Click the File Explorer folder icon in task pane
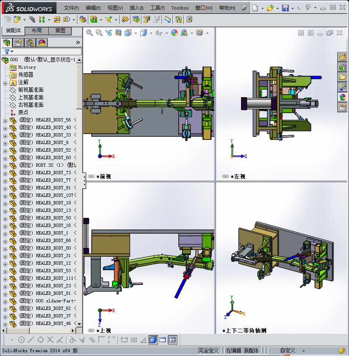Image resolution: width=349 pixels, height=356 pixels. pos(342,77)
